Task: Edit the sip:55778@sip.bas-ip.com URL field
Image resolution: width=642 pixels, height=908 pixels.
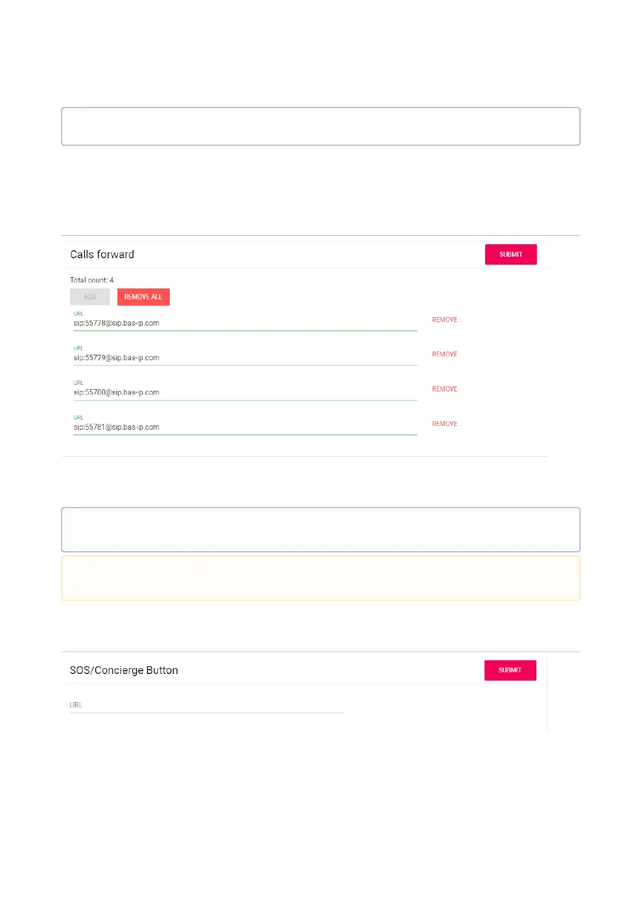Action: click(245, 324)
